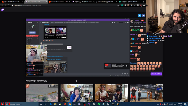
Task: Click the 12,577 views count badge
Action: 53,86
